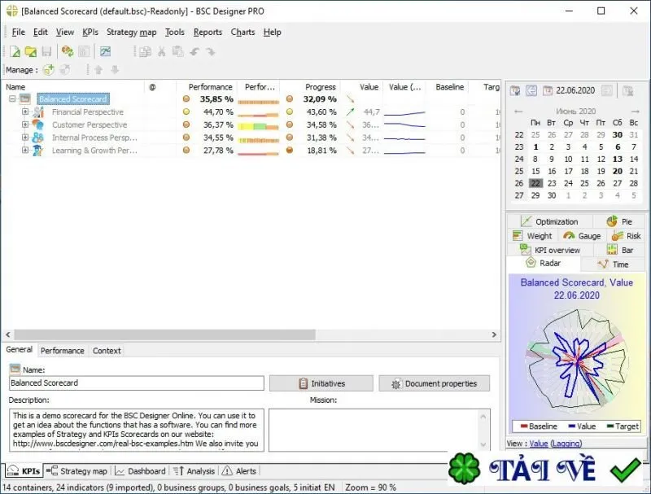Screen dimensions: 651x494
Task: Select the Time chart tab
Action: (614, 264)
